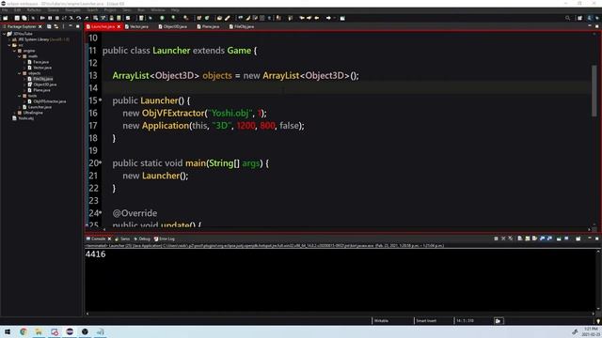
Task: Select the Error Log tab
Action: pyautogui.click(x=165, y=238)
